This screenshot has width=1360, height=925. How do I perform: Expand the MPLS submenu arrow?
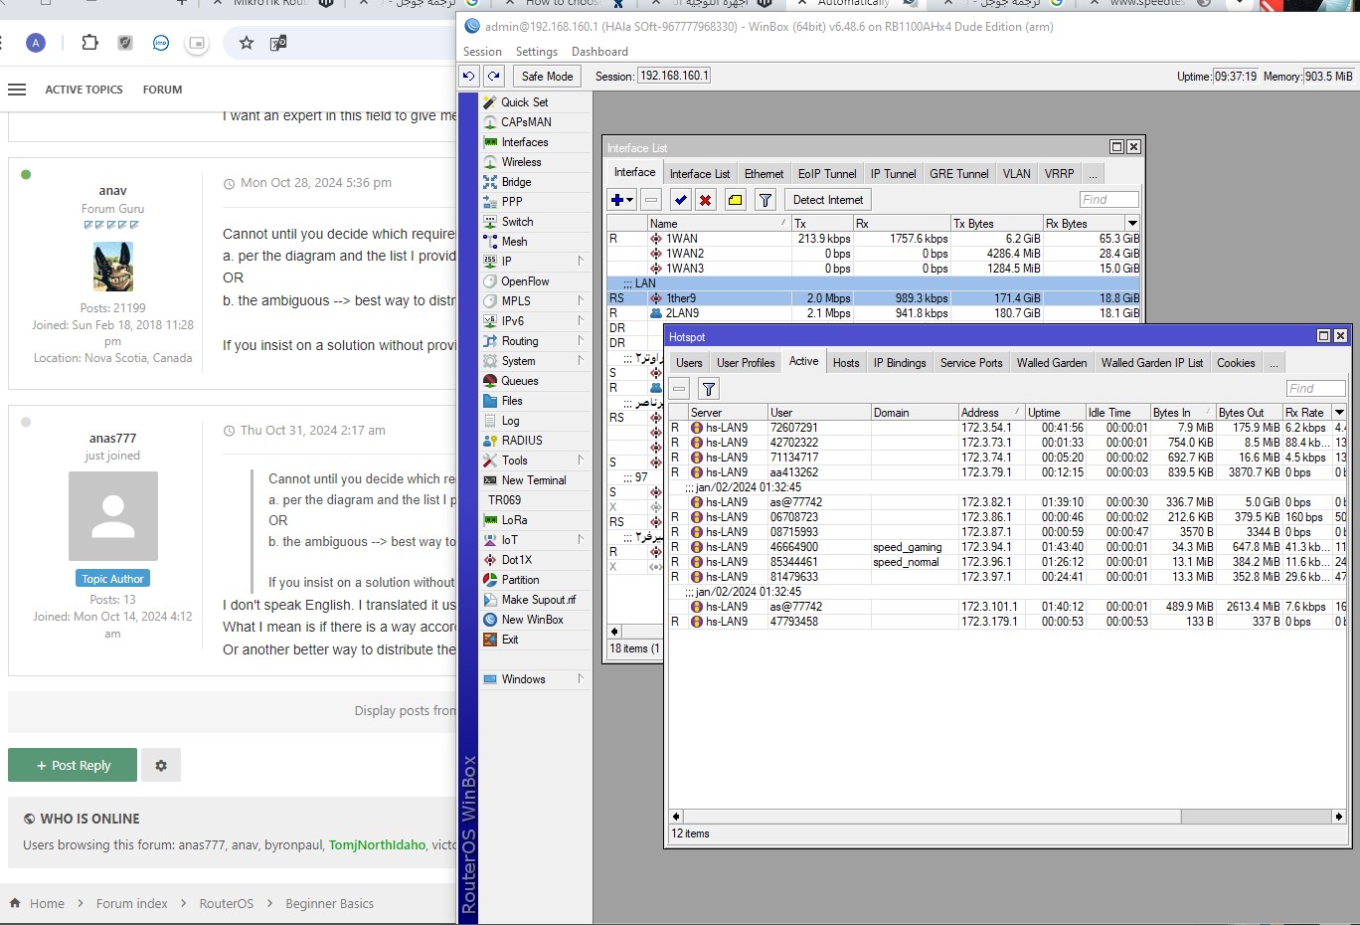(x=581, y=300)
